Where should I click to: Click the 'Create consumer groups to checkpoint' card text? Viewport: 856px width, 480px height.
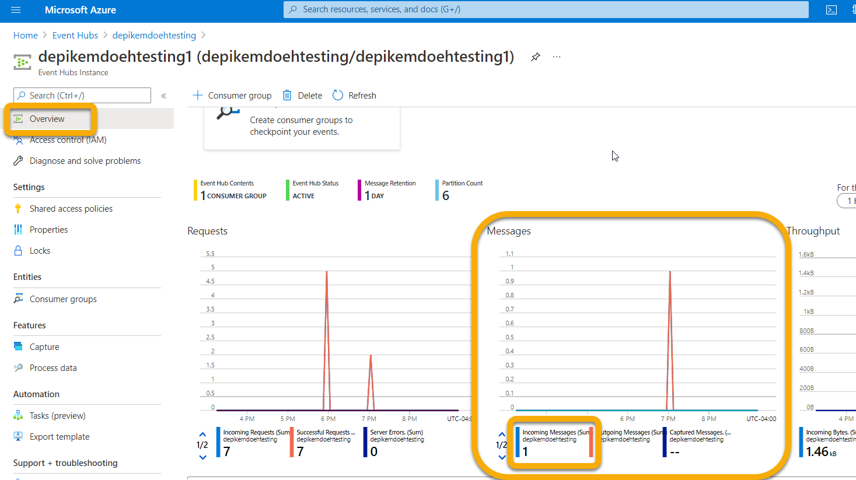point(301,126)
